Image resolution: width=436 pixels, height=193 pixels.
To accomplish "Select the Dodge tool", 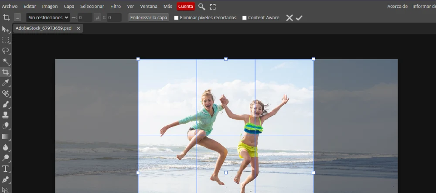I will (6, 158).
